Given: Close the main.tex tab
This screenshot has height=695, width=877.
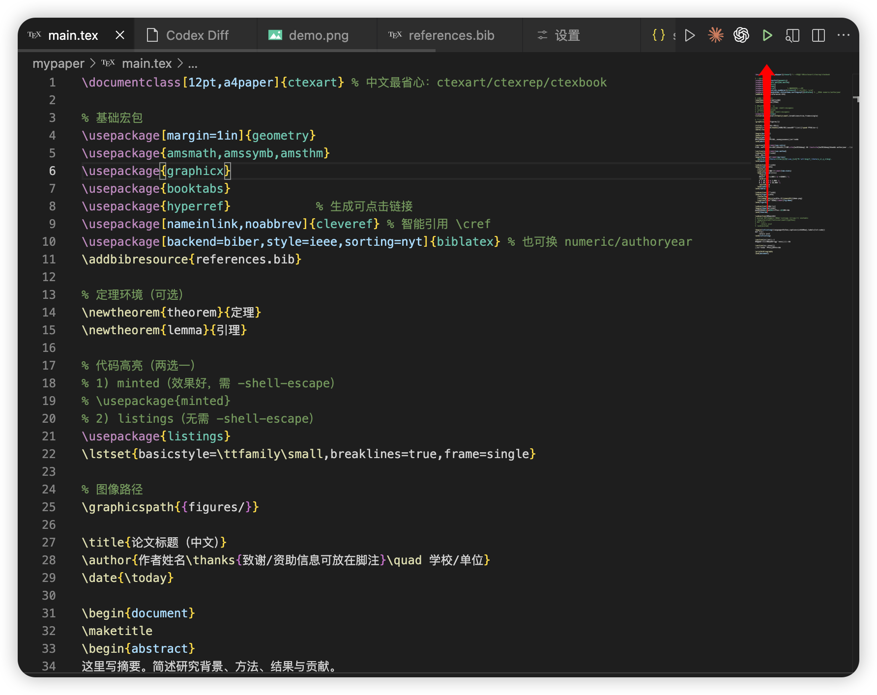Looking at the screenshot, I should click(120, 35).
